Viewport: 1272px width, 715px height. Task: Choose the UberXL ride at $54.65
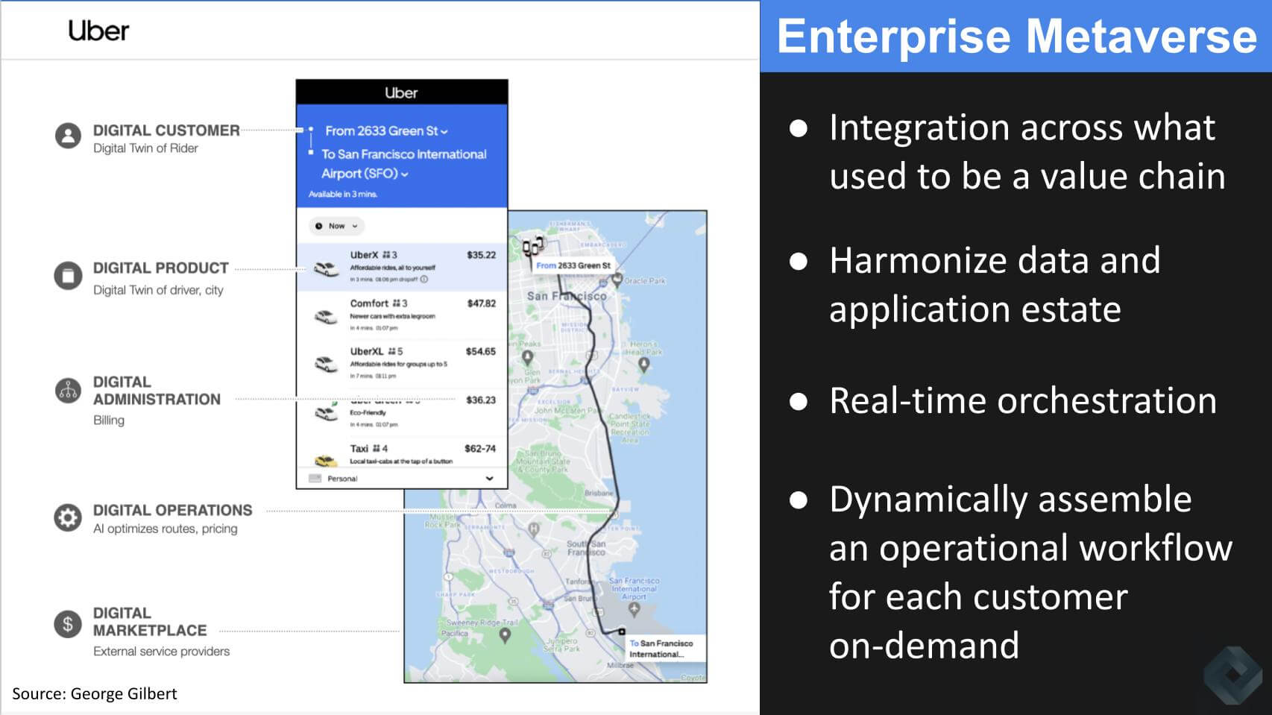(418, 363)
